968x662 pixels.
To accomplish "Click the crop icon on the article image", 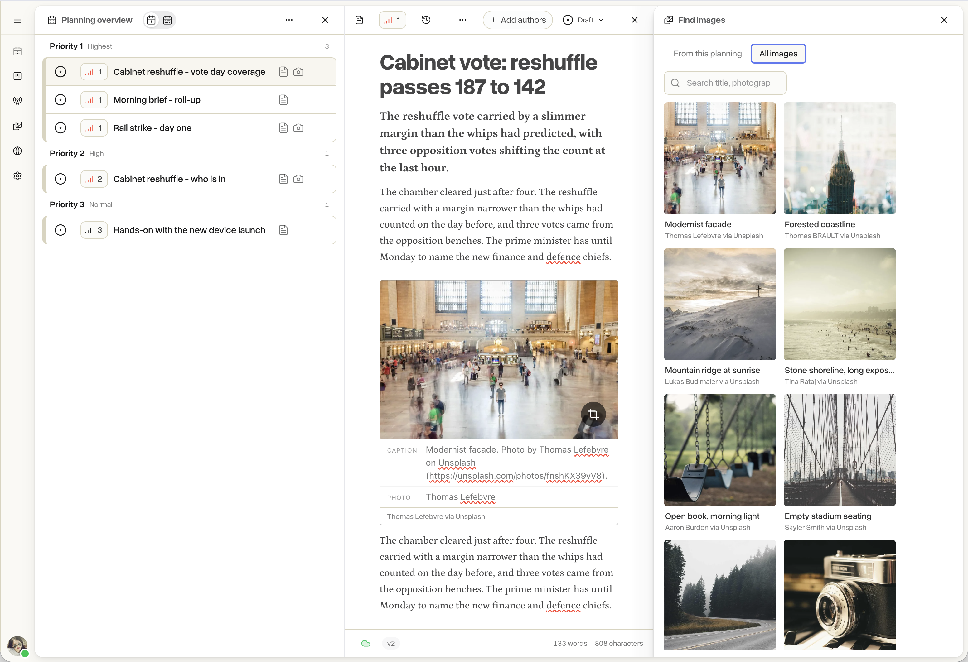I will [x=593, y=414].
